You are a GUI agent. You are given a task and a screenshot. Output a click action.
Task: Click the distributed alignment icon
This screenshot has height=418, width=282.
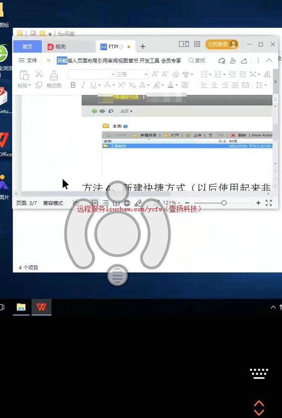click(x=246, y=85)
